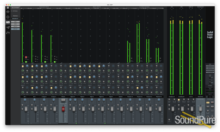The image size is (220, 132).
Task: Open the Line 3-4 dropdown in control panel
Action: 210,94
